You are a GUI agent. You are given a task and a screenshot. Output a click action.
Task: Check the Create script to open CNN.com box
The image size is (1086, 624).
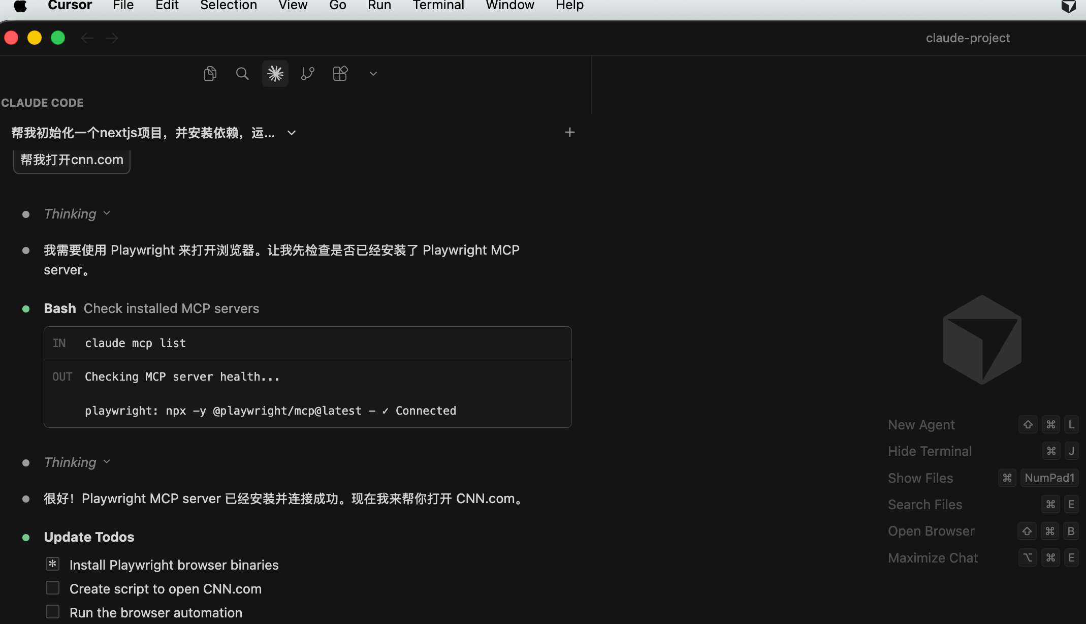tap(53, 588)
